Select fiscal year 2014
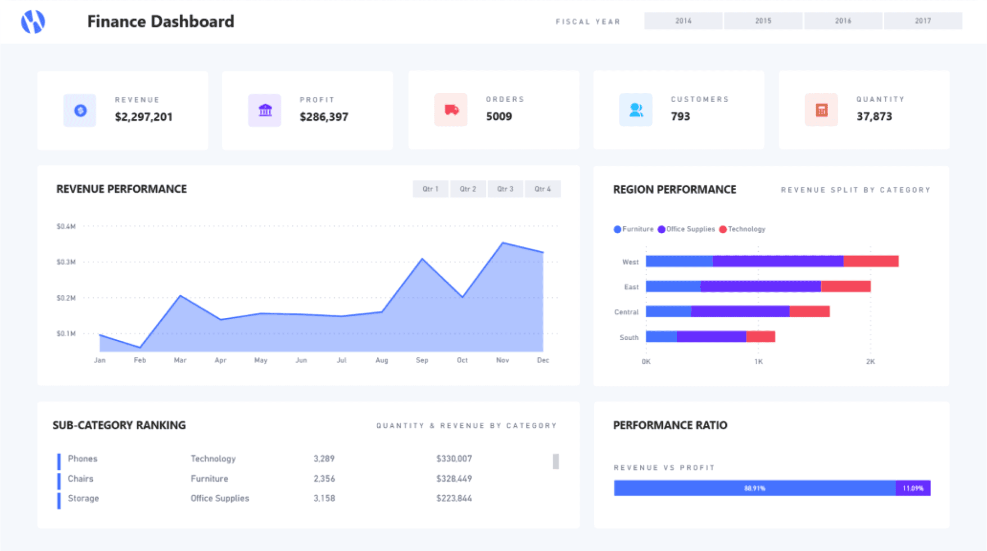 683,21
